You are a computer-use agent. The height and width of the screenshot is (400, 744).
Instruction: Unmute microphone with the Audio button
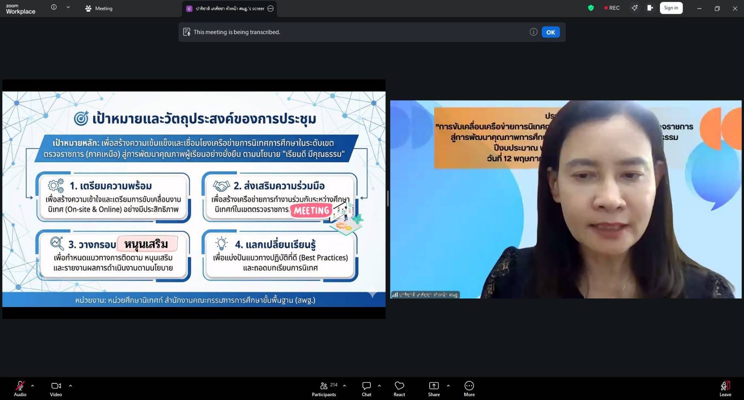tap(20, 388)
